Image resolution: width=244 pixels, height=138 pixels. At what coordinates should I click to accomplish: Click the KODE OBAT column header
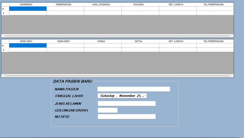click(28, 41)
